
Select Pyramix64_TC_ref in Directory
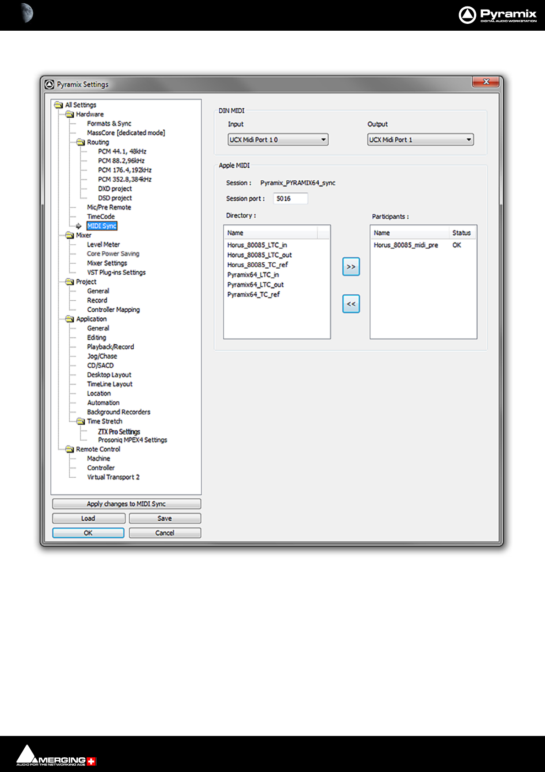pyautogui.click(x=253, y=294)
